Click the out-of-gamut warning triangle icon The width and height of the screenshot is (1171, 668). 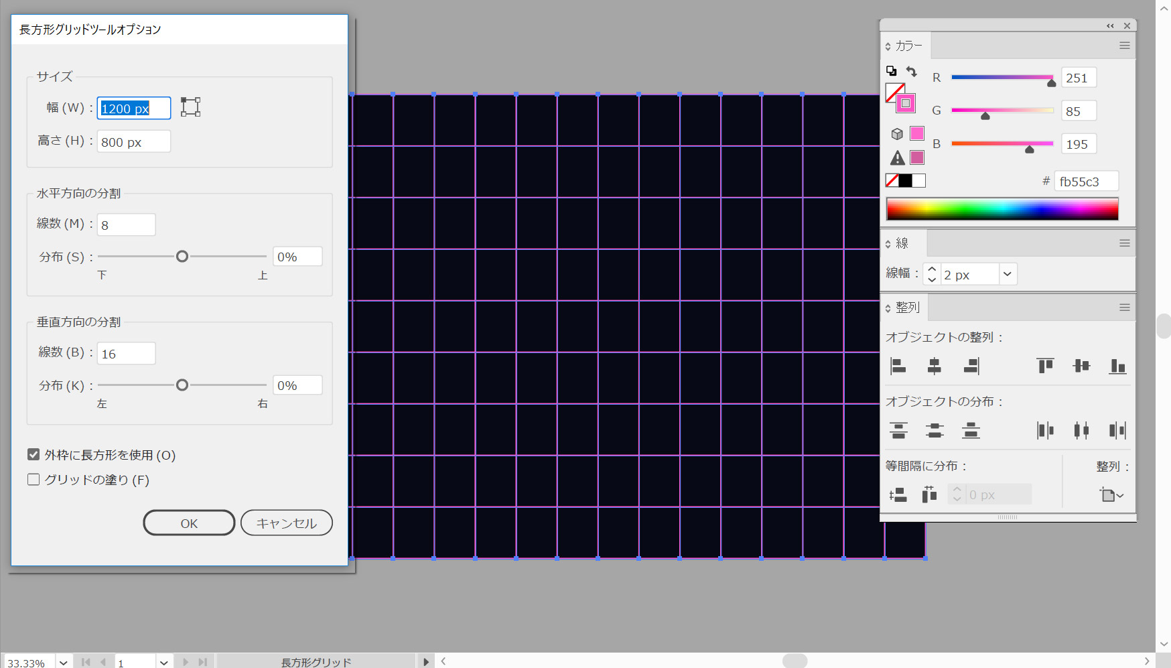(x=898, y=158)
